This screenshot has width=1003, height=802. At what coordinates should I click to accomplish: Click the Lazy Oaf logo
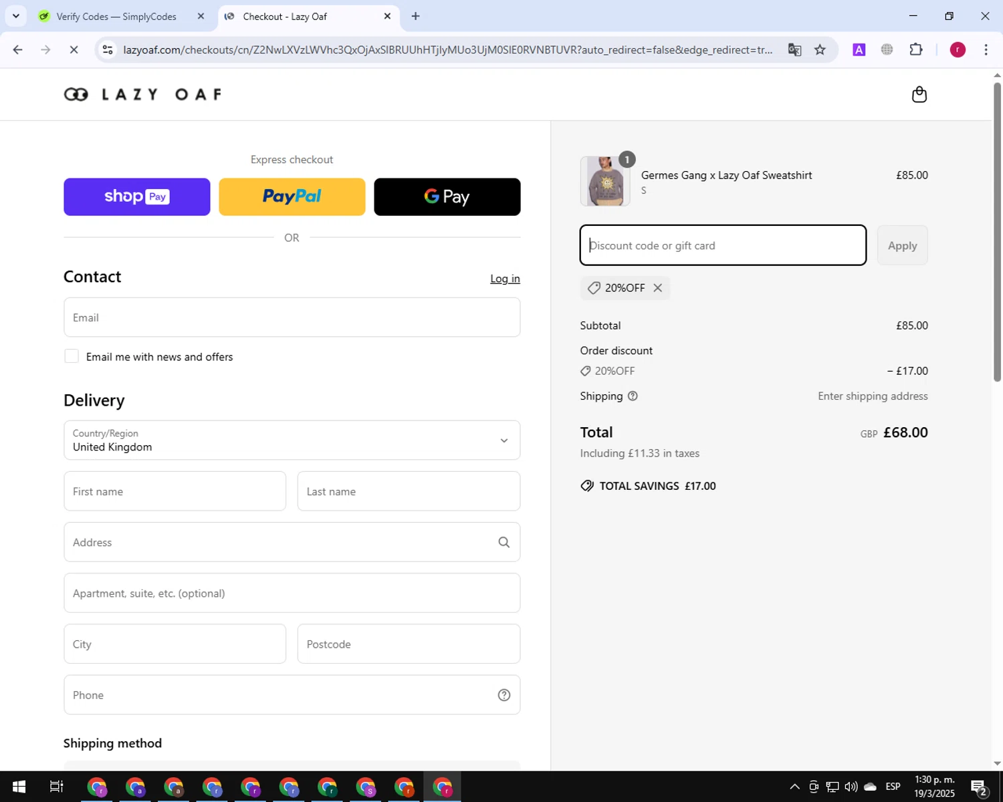[142, 94]
